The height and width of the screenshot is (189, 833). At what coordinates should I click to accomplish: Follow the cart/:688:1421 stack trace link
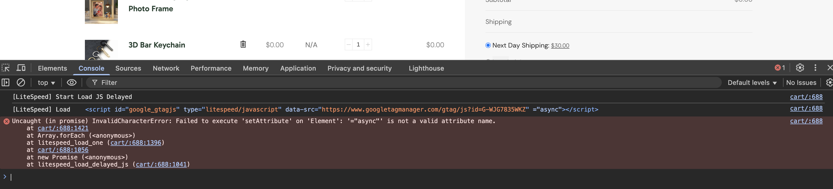click(x=63, y=128)
